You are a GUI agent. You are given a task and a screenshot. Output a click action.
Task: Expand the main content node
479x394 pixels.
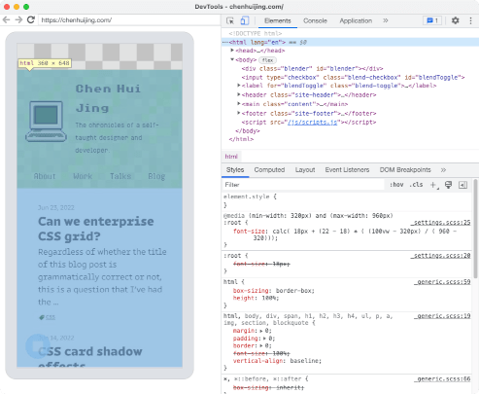tap(239, 104)
